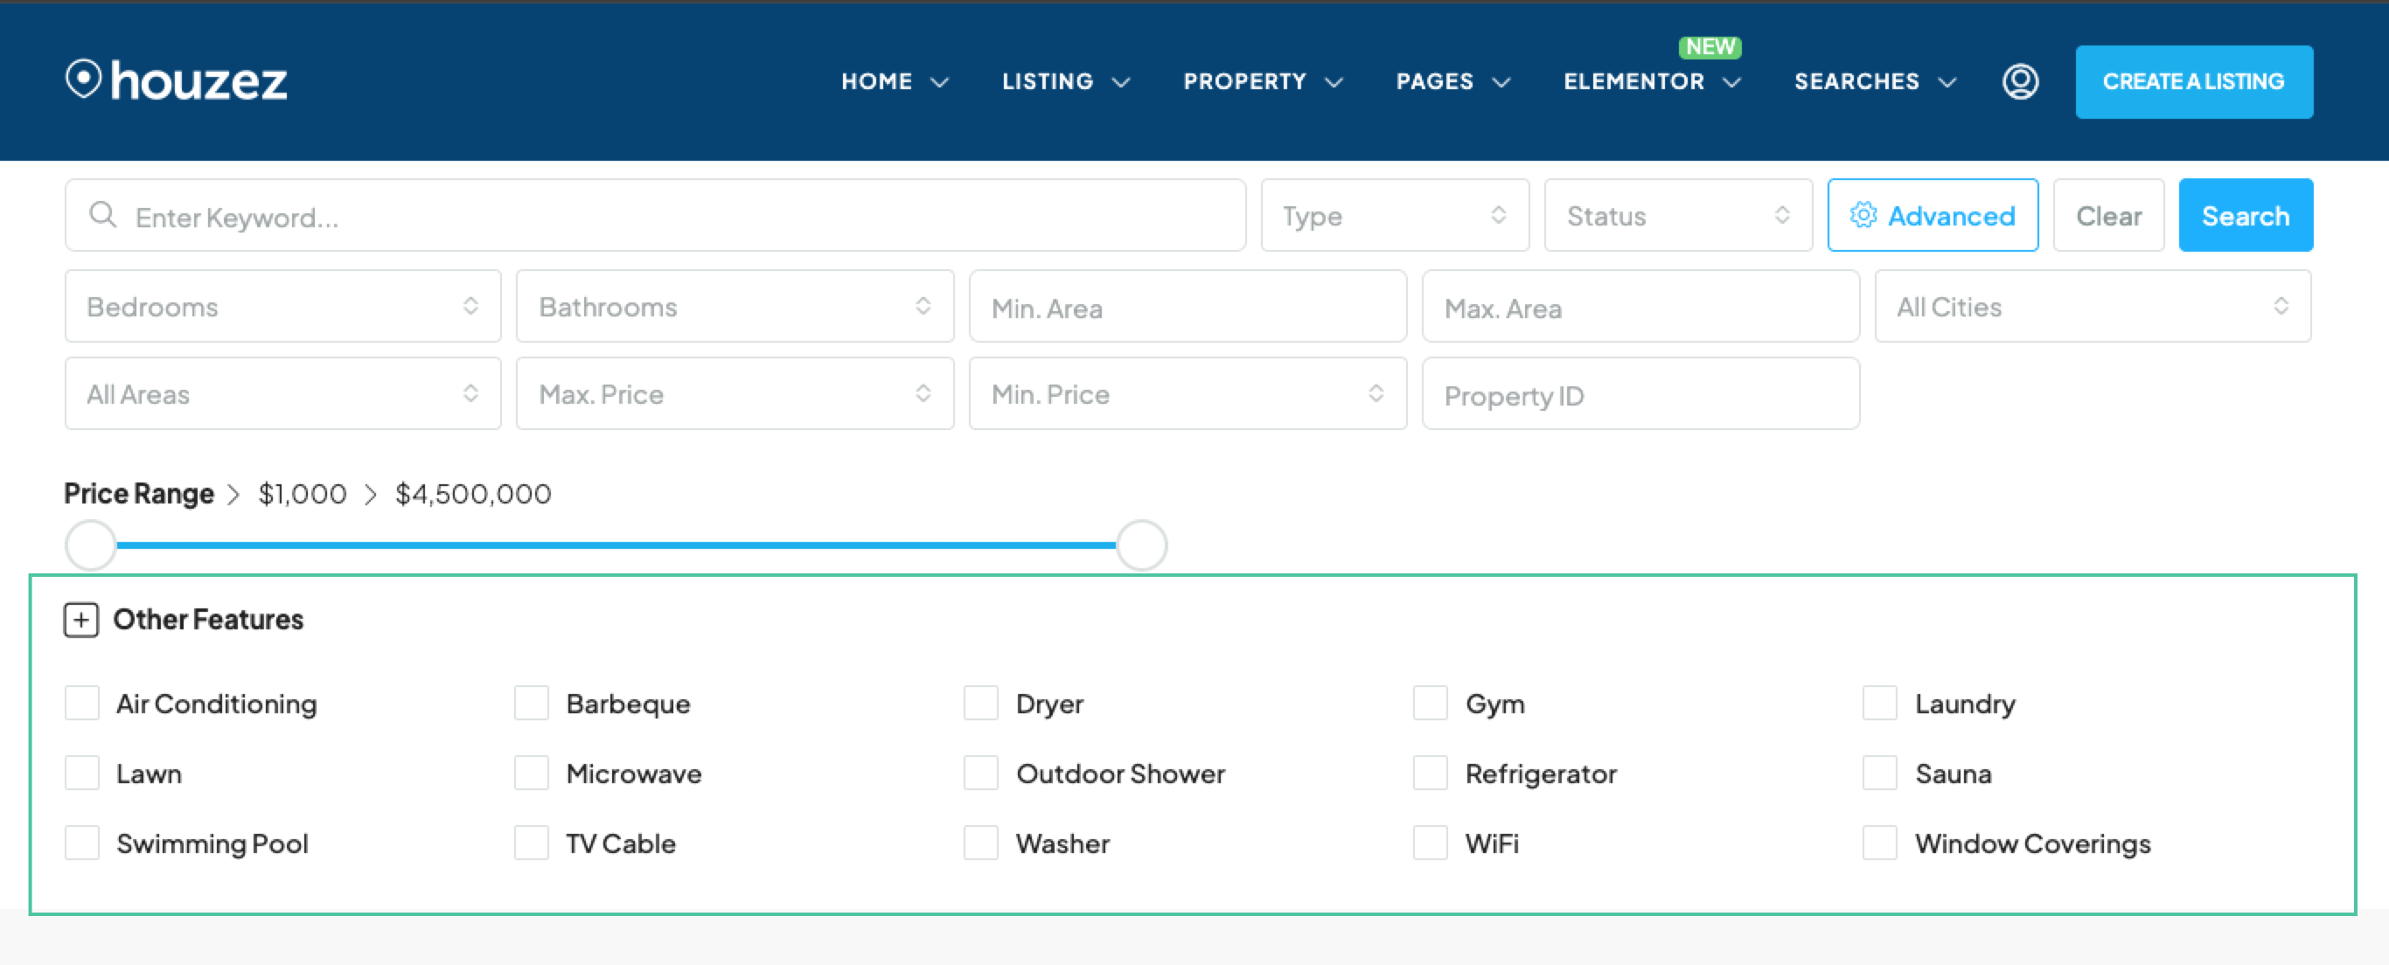Screen dimensions: 2389x965
Task: Open the HOME menu
Action: tap(894, 81)
